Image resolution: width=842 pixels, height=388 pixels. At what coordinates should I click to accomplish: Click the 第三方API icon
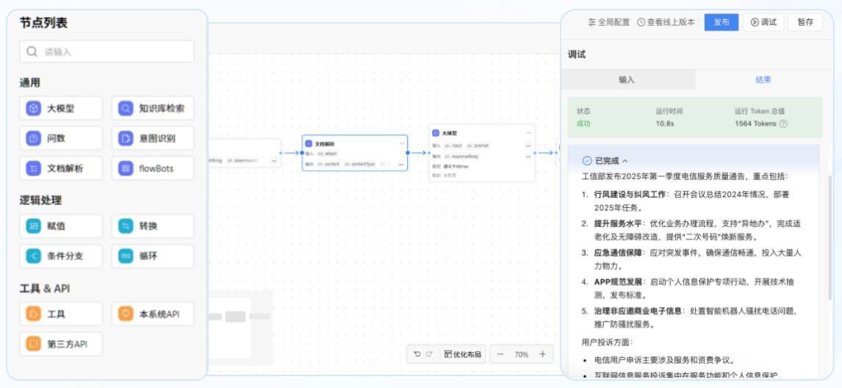coord(33,344)
